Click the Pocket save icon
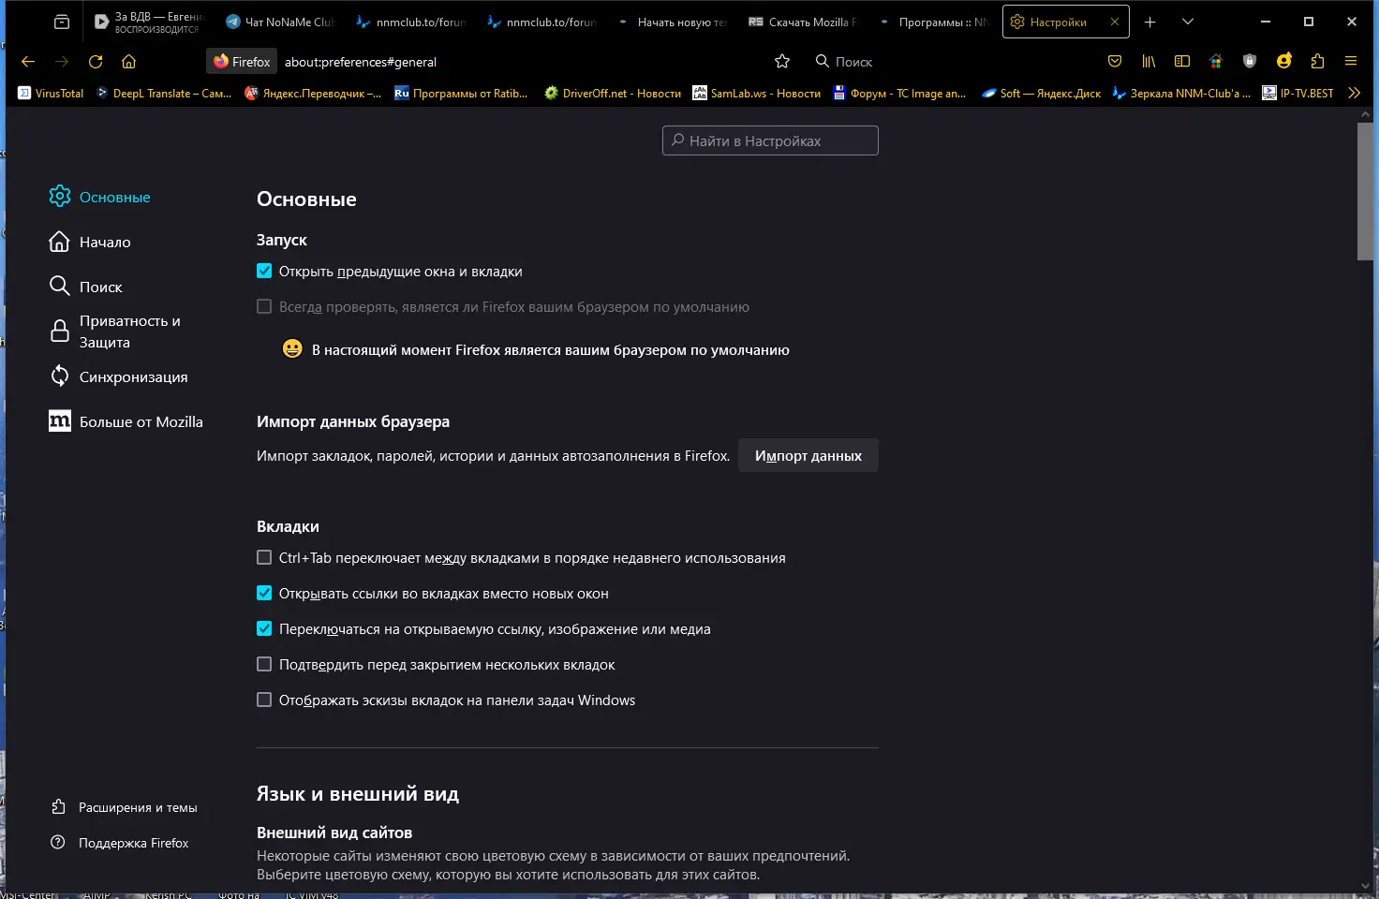Viewport: 1379px width, 899px height. tap(1115, 62)
